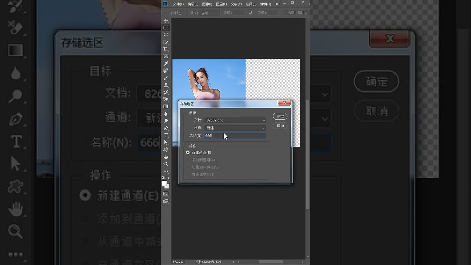The height and width of the screenshot is (265, 471).
Task: Select the Brush tool
Action: (x=166, y=78)
